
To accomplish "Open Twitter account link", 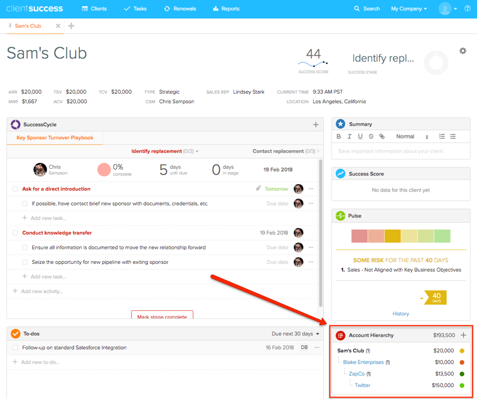I will (x=362, y=385).
